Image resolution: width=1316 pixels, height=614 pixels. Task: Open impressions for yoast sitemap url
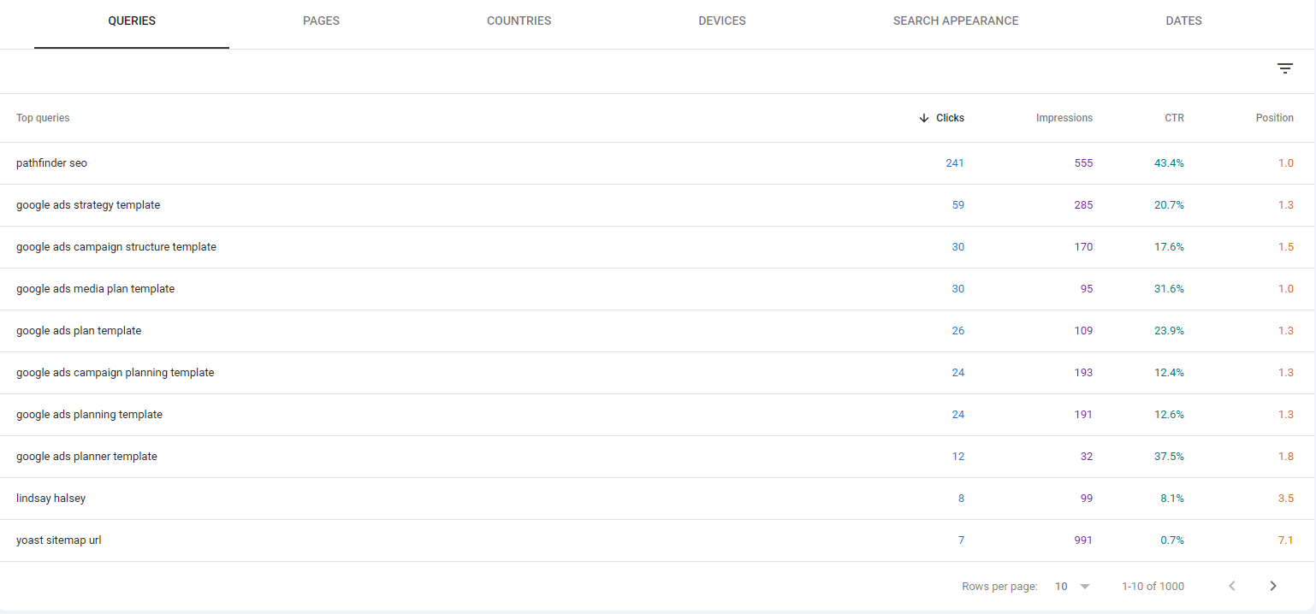coord(1085,540)
